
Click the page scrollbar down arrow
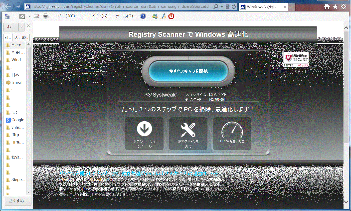pyautogui.click(x=346, y=202)
